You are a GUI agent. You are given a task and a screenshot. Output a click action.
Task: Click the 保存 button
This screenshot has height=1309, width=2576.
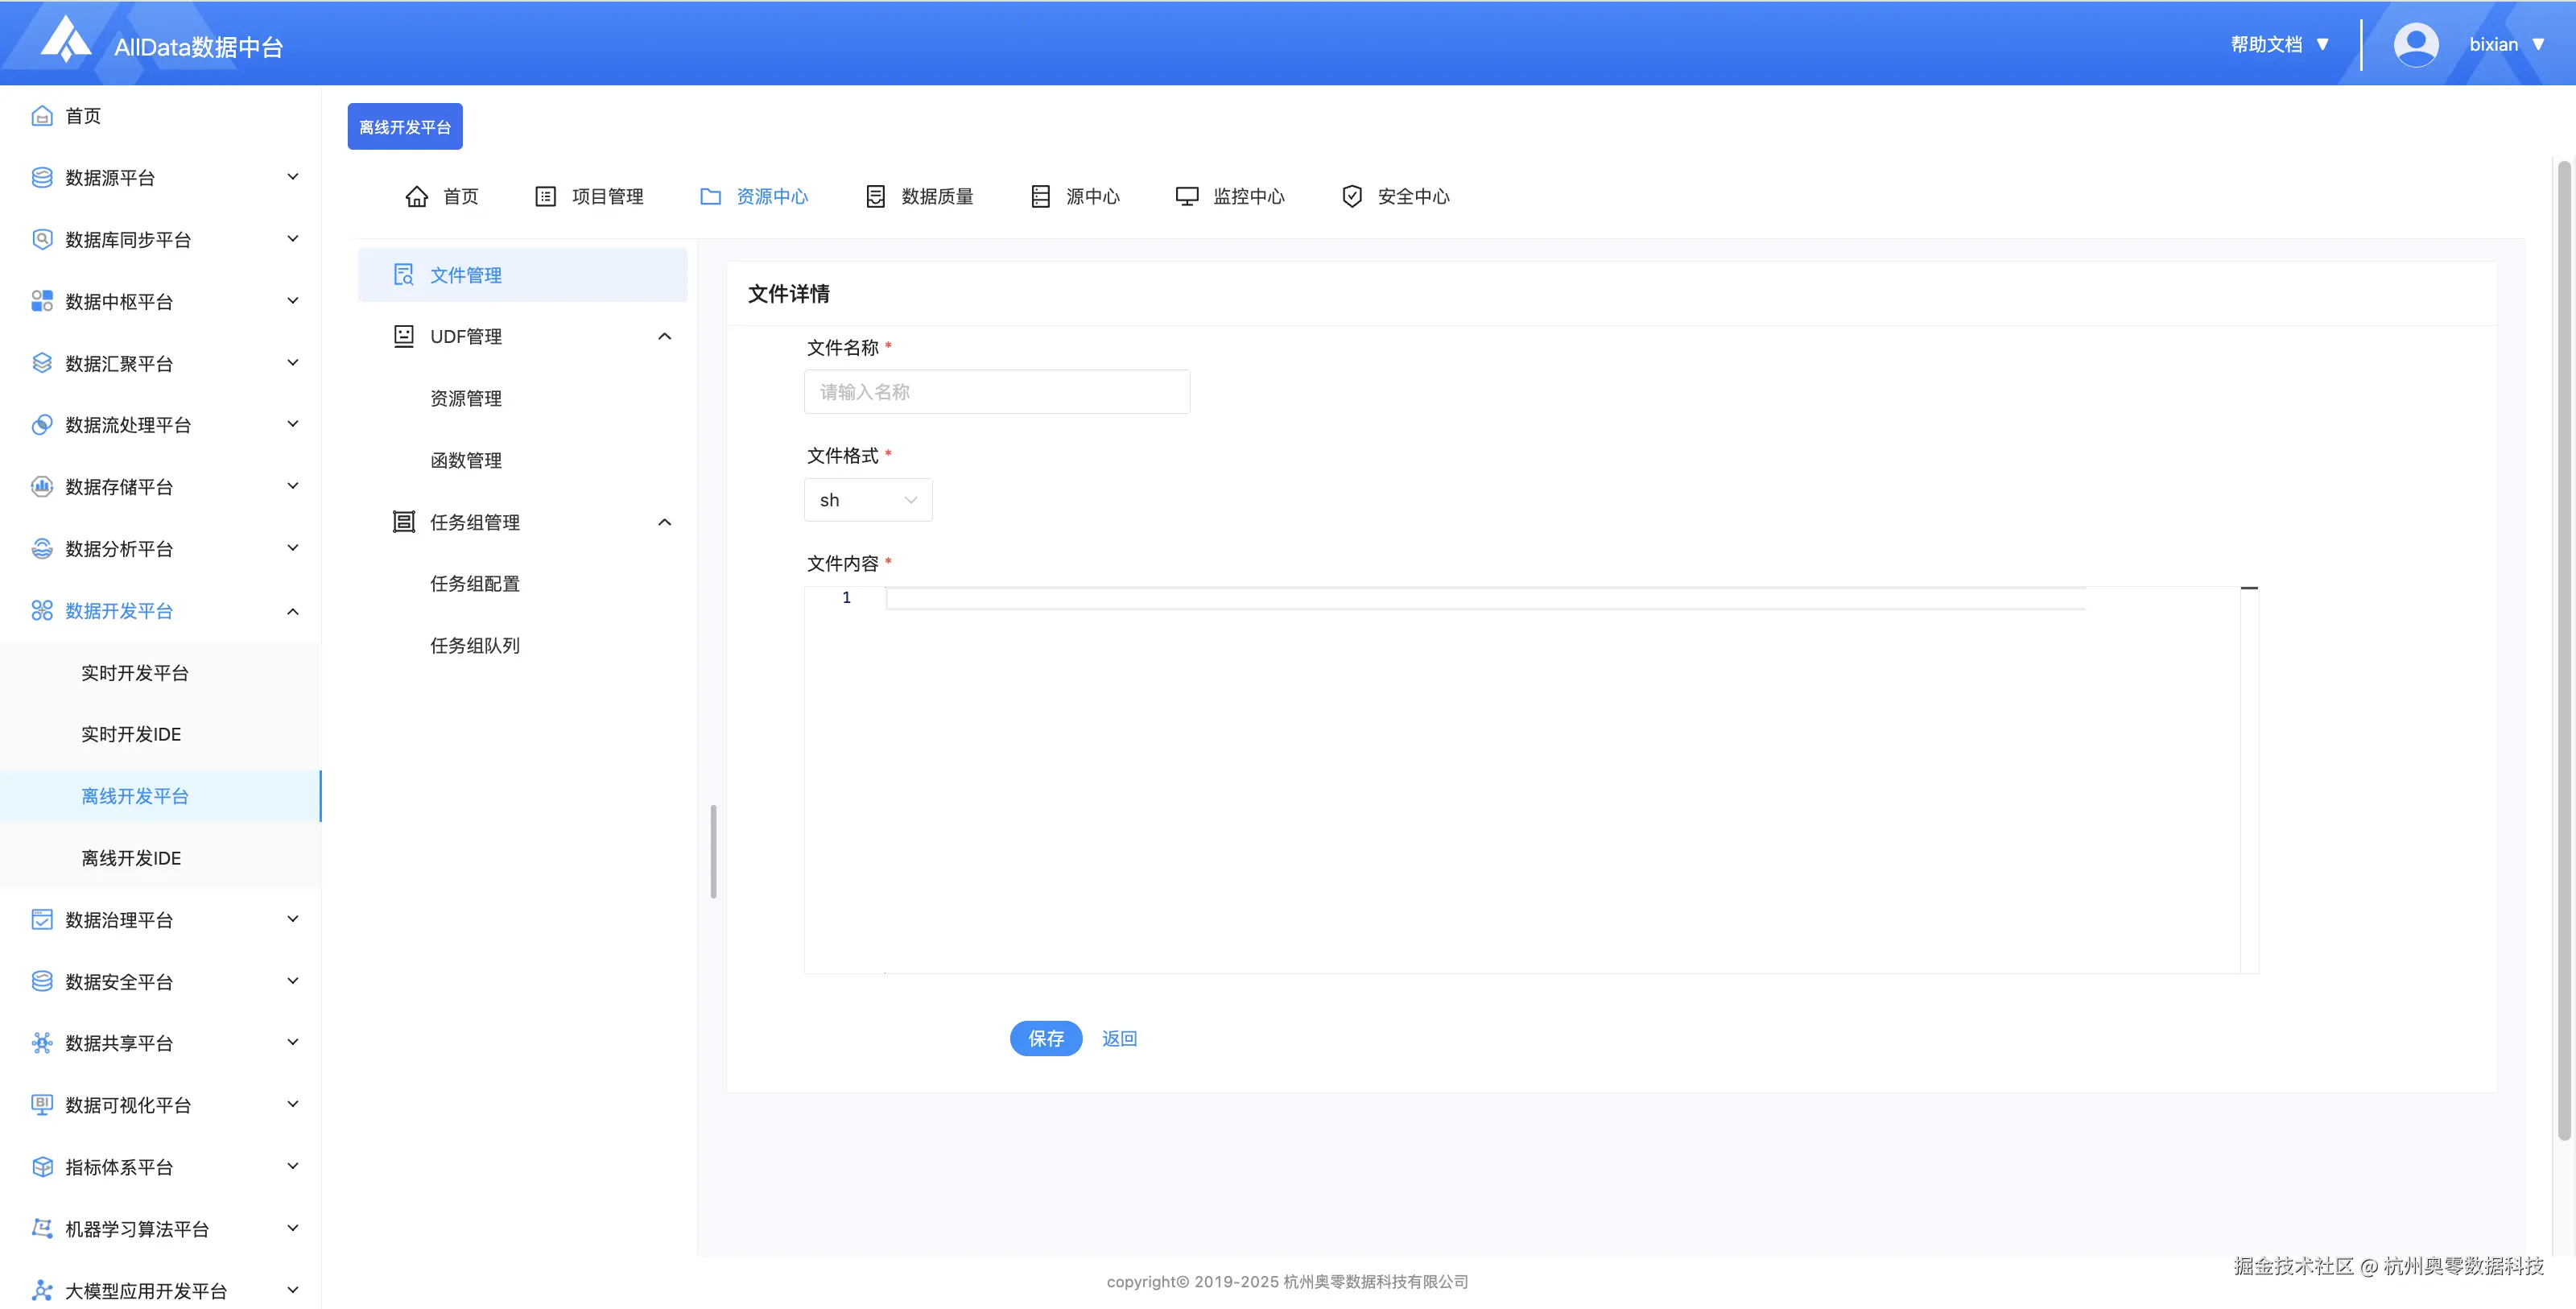point(1045,1038)
